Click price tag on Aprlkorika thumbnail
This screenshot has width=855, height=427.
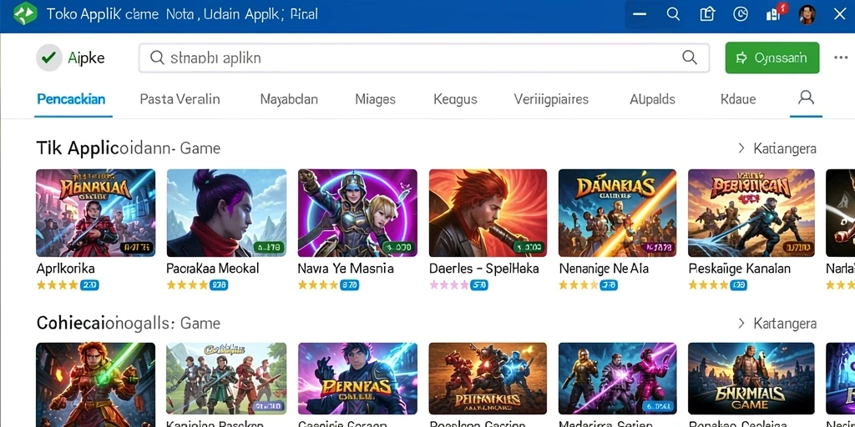point(137,248)
